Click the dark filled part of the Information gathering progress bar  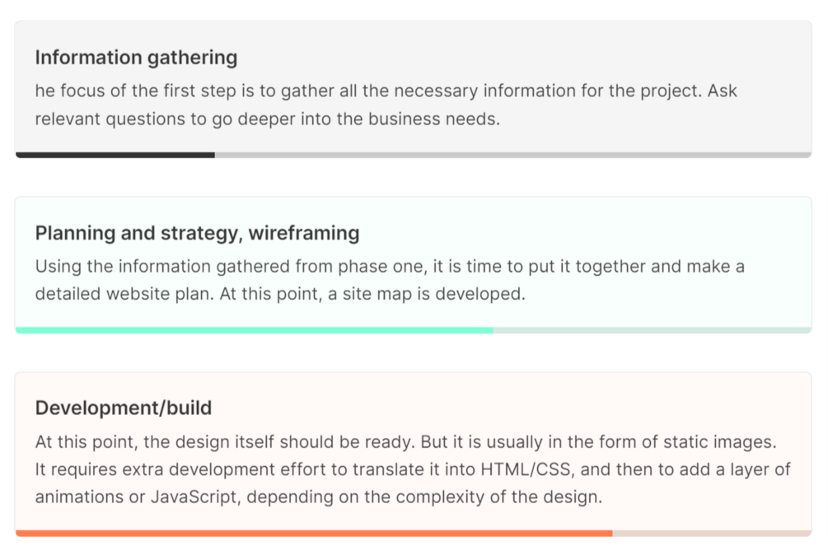click(x=115, y=155)
